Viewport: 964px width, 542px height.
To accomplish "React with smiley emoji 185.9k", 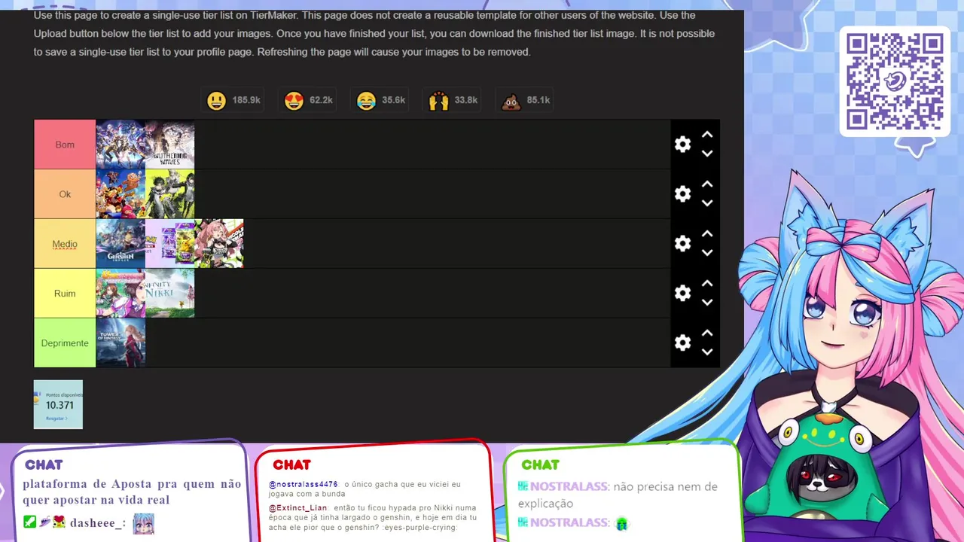I will pos(233,100).
